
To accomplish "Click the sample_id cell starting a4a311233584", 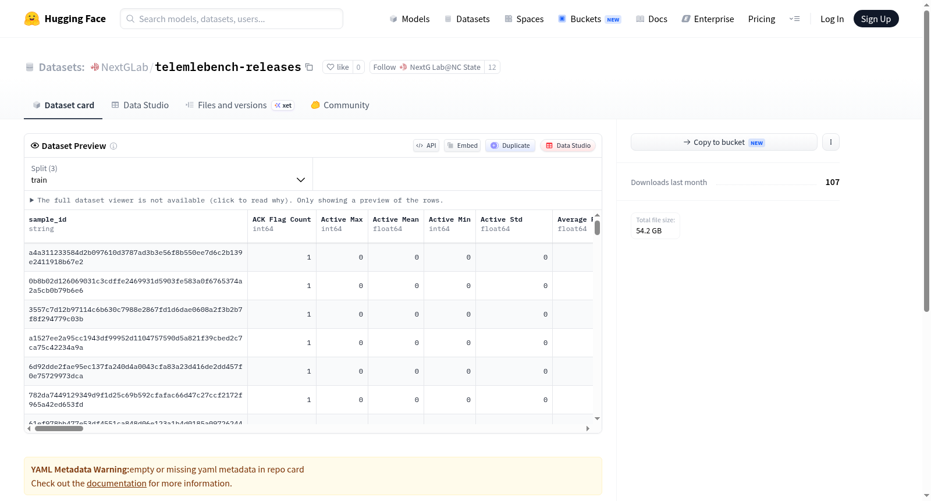I will [136, 257].
